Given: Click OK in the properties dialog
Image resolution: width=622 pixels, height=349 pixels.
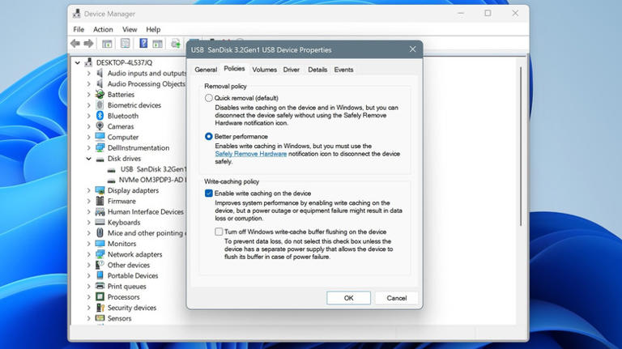Looking at the screenshot, I should pyautogui.click(x=348, y=298).
